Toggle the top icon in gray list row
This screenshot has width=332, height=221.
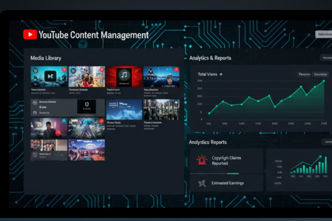click(35, 102)
